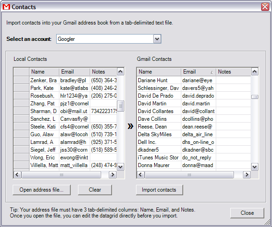272x227 pixels.
Task: Click the Local Contacts horizontal scroll-right arrow
Action: pyautogui.click(x=112, y=174)
